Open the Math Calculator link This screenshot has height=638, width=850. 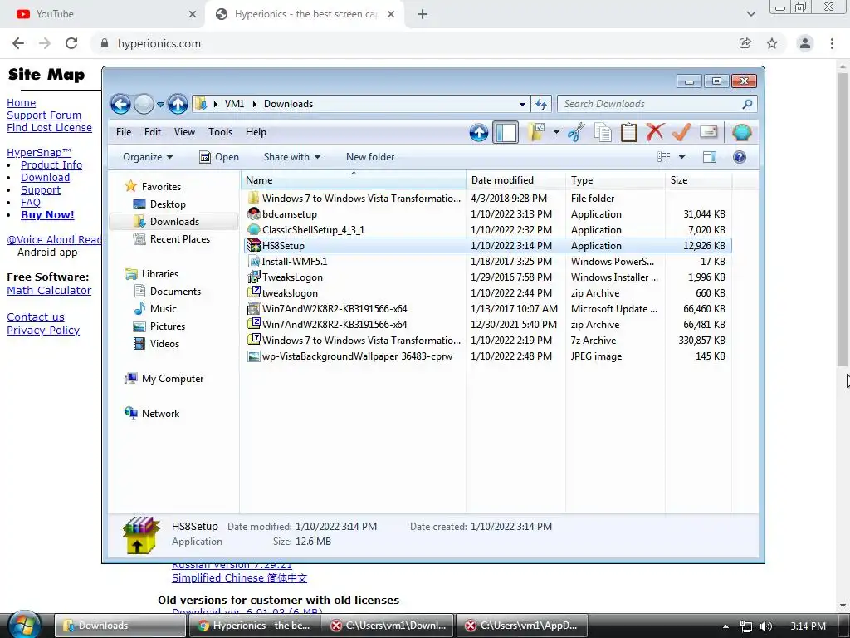(49, 290)
